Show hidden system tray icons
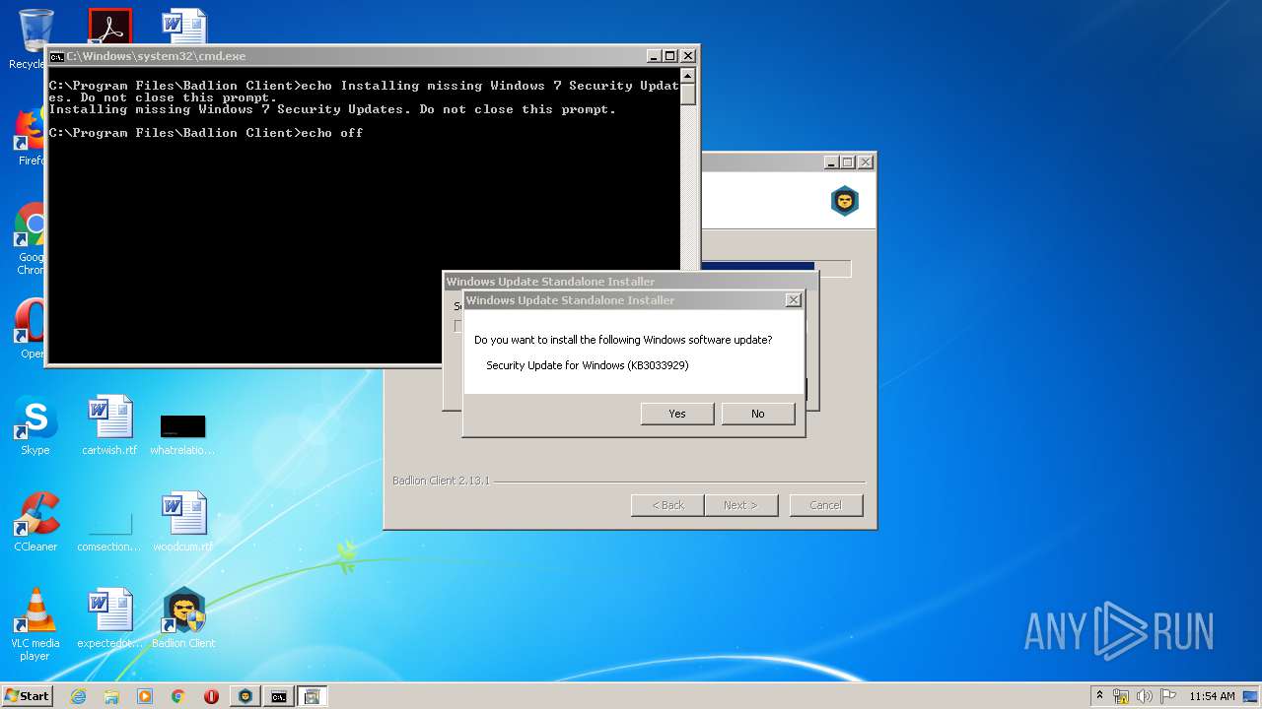 point(1100,696)
